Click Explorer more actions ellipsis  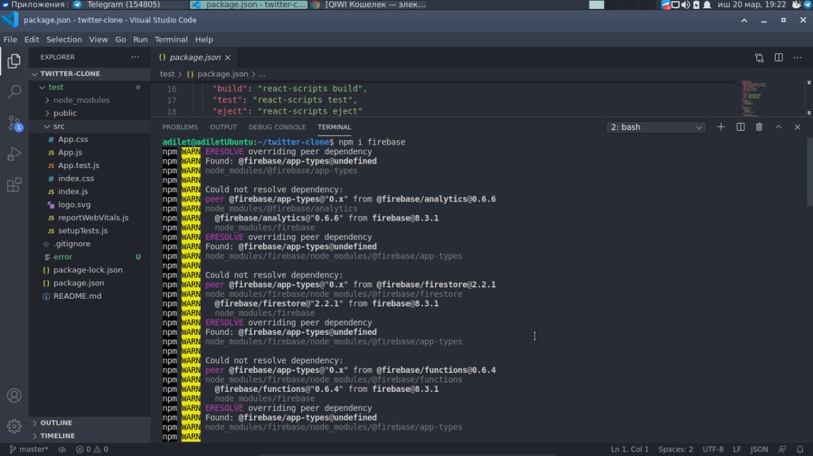(135, 57)
